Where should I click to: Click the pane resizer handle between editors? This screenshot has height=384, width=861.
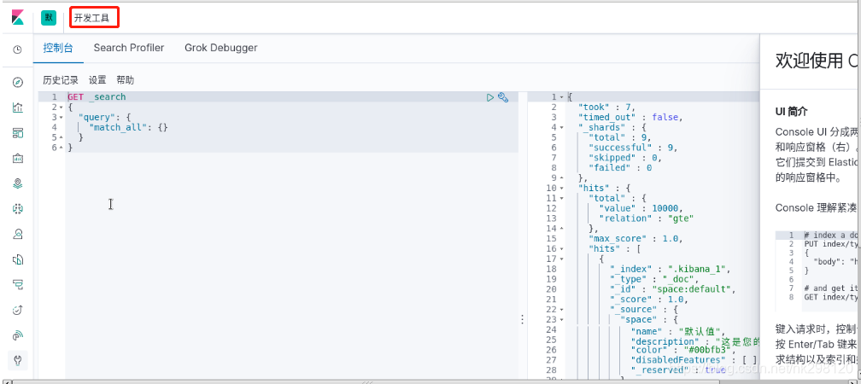click(522, 319)
